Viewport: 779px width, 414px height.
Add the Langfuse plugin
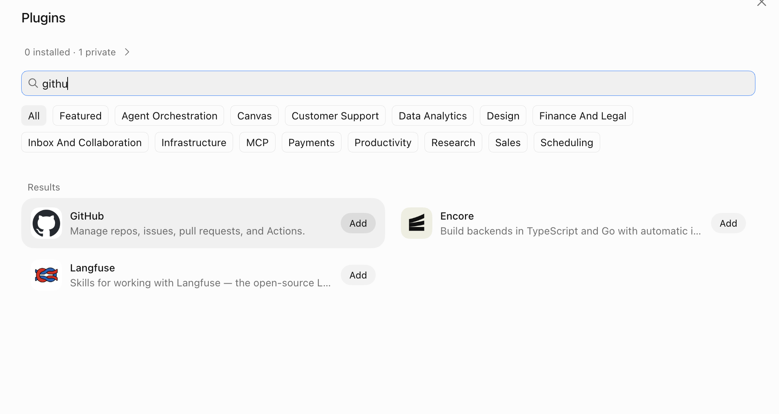358,275
